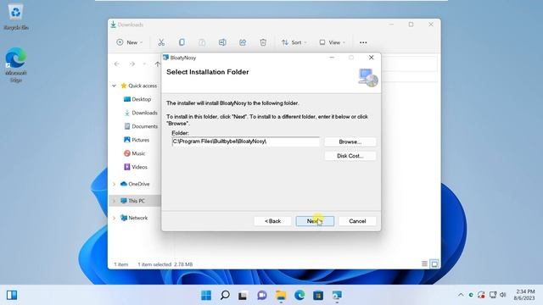The image size is (543, 305).
Task: Open Recycle Bin desktop icon
Action: 16,17
